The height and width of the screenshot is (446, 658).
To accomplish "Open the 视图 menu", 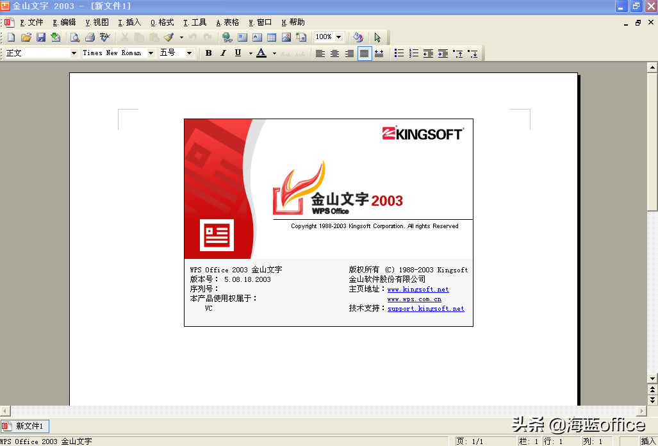I will (x=97, y=22).
